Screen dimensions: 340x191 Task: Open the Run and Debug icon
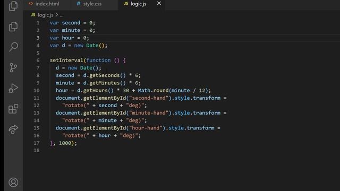[x=13, y=88]
